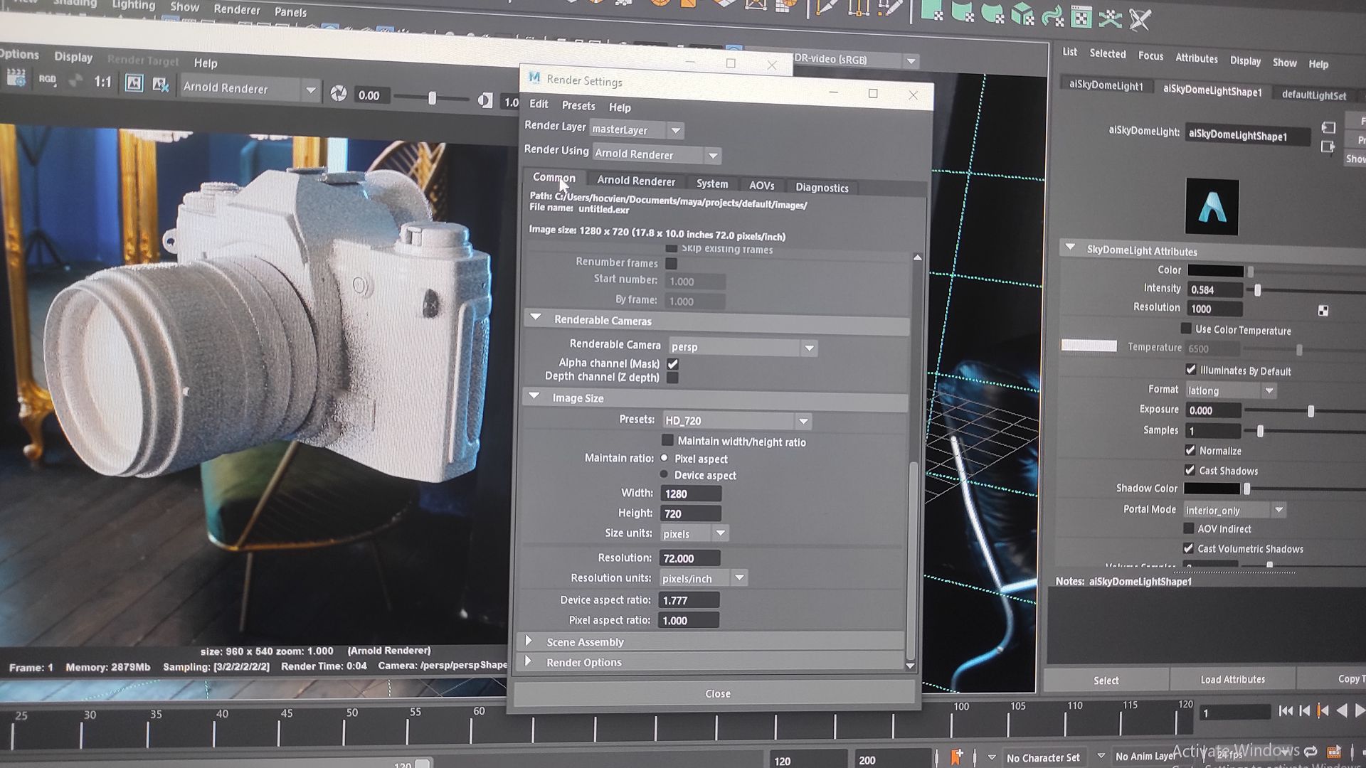This screenshot has height=768, width=1366.
Task: Click the orange bookmark icon in range slider
Action: (x=956, y=757)
